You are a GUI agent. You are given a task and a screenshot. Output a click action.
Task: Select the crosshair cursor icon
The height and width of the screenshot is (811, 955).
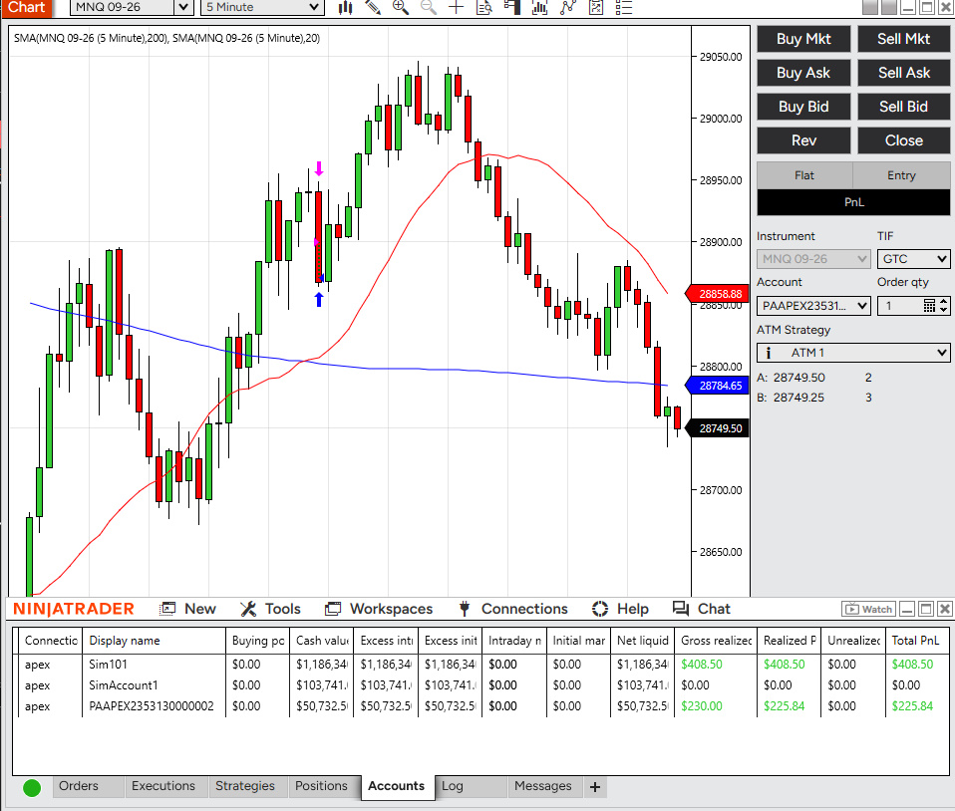[x=457, y=7]
